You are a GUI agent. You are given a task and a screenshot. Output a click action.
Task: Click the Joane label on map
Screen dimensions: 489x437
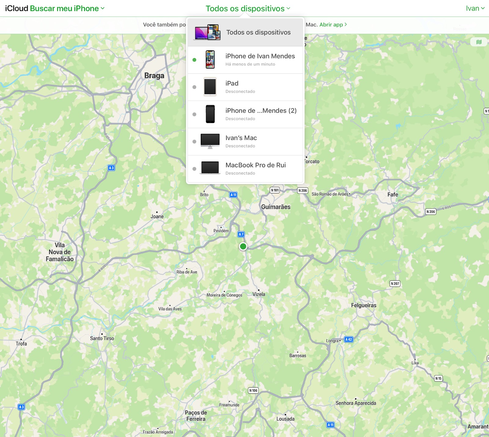click(x=157, y=217)
